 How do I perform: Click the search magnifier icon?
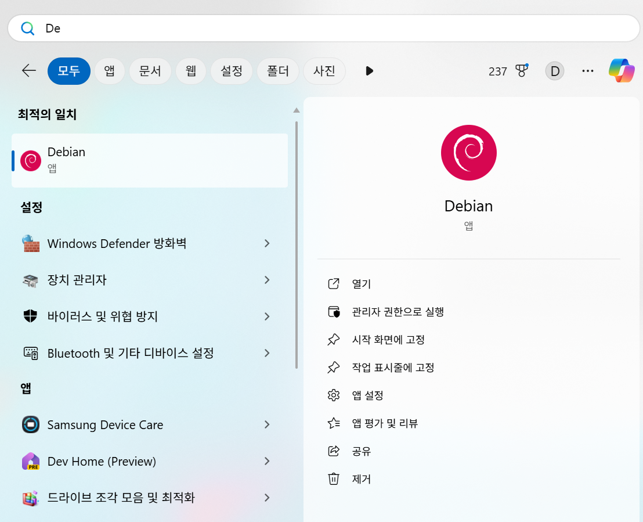click(27, 28)
